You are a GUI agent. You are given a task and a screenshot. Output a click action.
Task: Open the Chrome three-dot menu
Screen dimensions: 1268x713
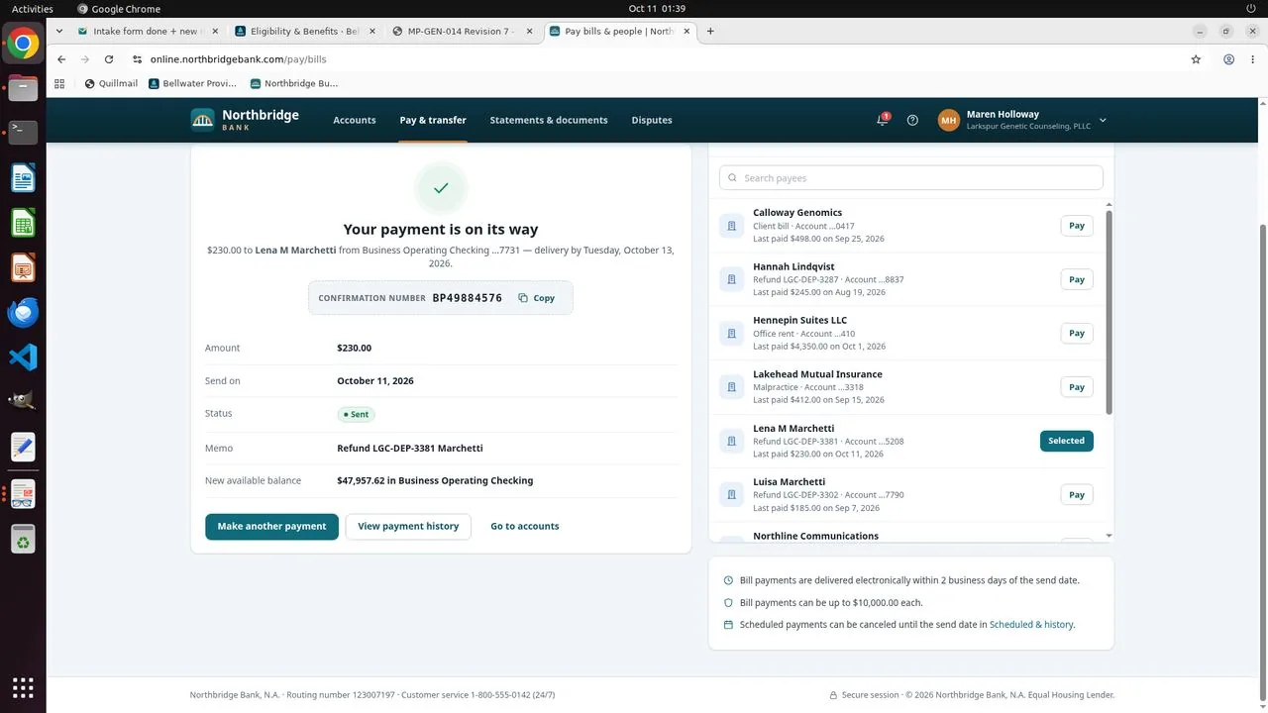(1253, 59)
